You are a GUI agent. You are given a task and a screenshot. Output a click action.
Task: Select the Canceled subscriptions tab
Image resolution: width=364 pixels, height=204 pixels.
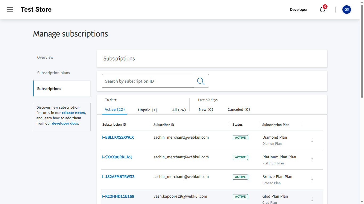click(238, 109)
